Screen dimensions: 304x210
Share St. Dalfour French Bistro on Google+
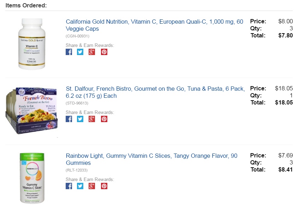tap(92, 119)
